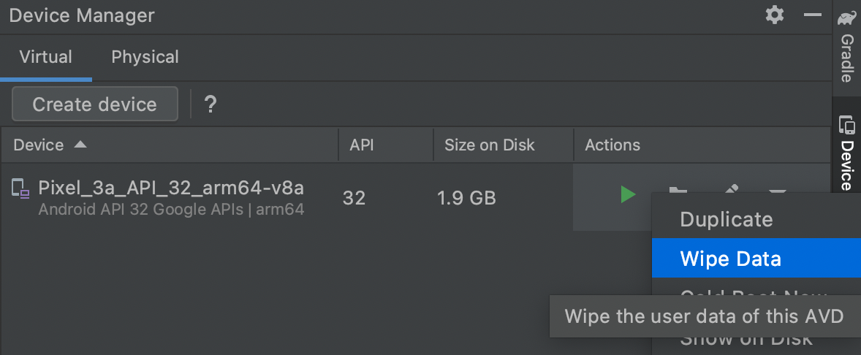This screenshot has height=355, width=861.
Task: Open Device Manager settings gear
Action: 775,15
